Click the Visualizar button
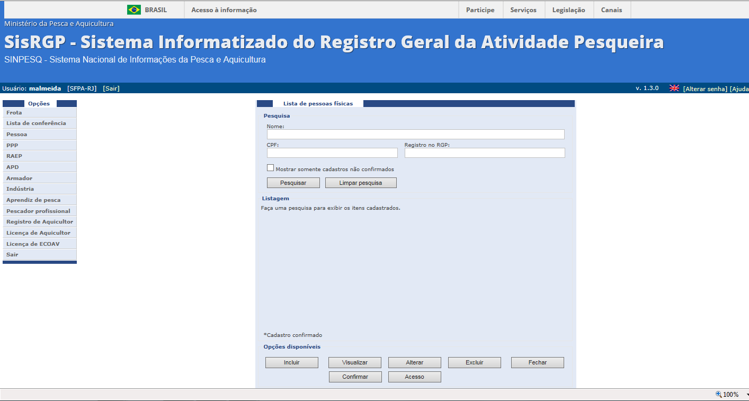 coord(355,363)
